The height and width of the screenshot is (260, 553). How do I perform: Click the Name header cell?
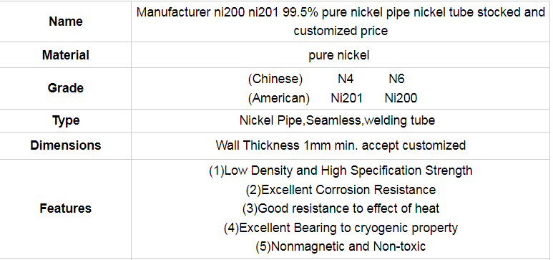pyautogui.click(x=66, y=21)
